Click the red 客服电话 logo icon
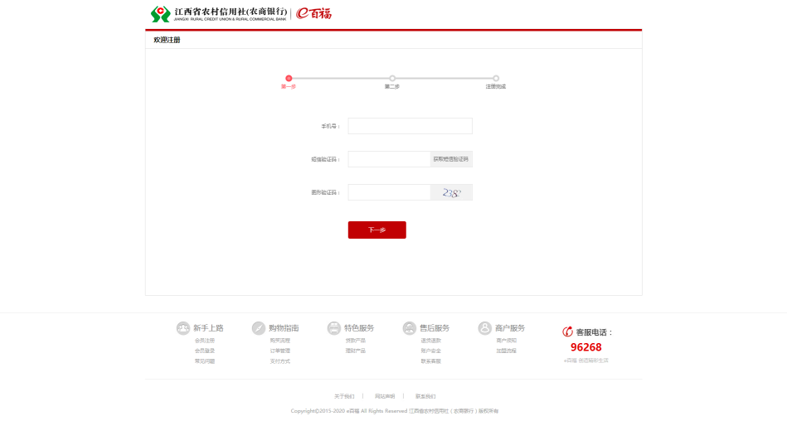This screenshot has height=421, width=787. pyautogui.click(x=568, y=331)
